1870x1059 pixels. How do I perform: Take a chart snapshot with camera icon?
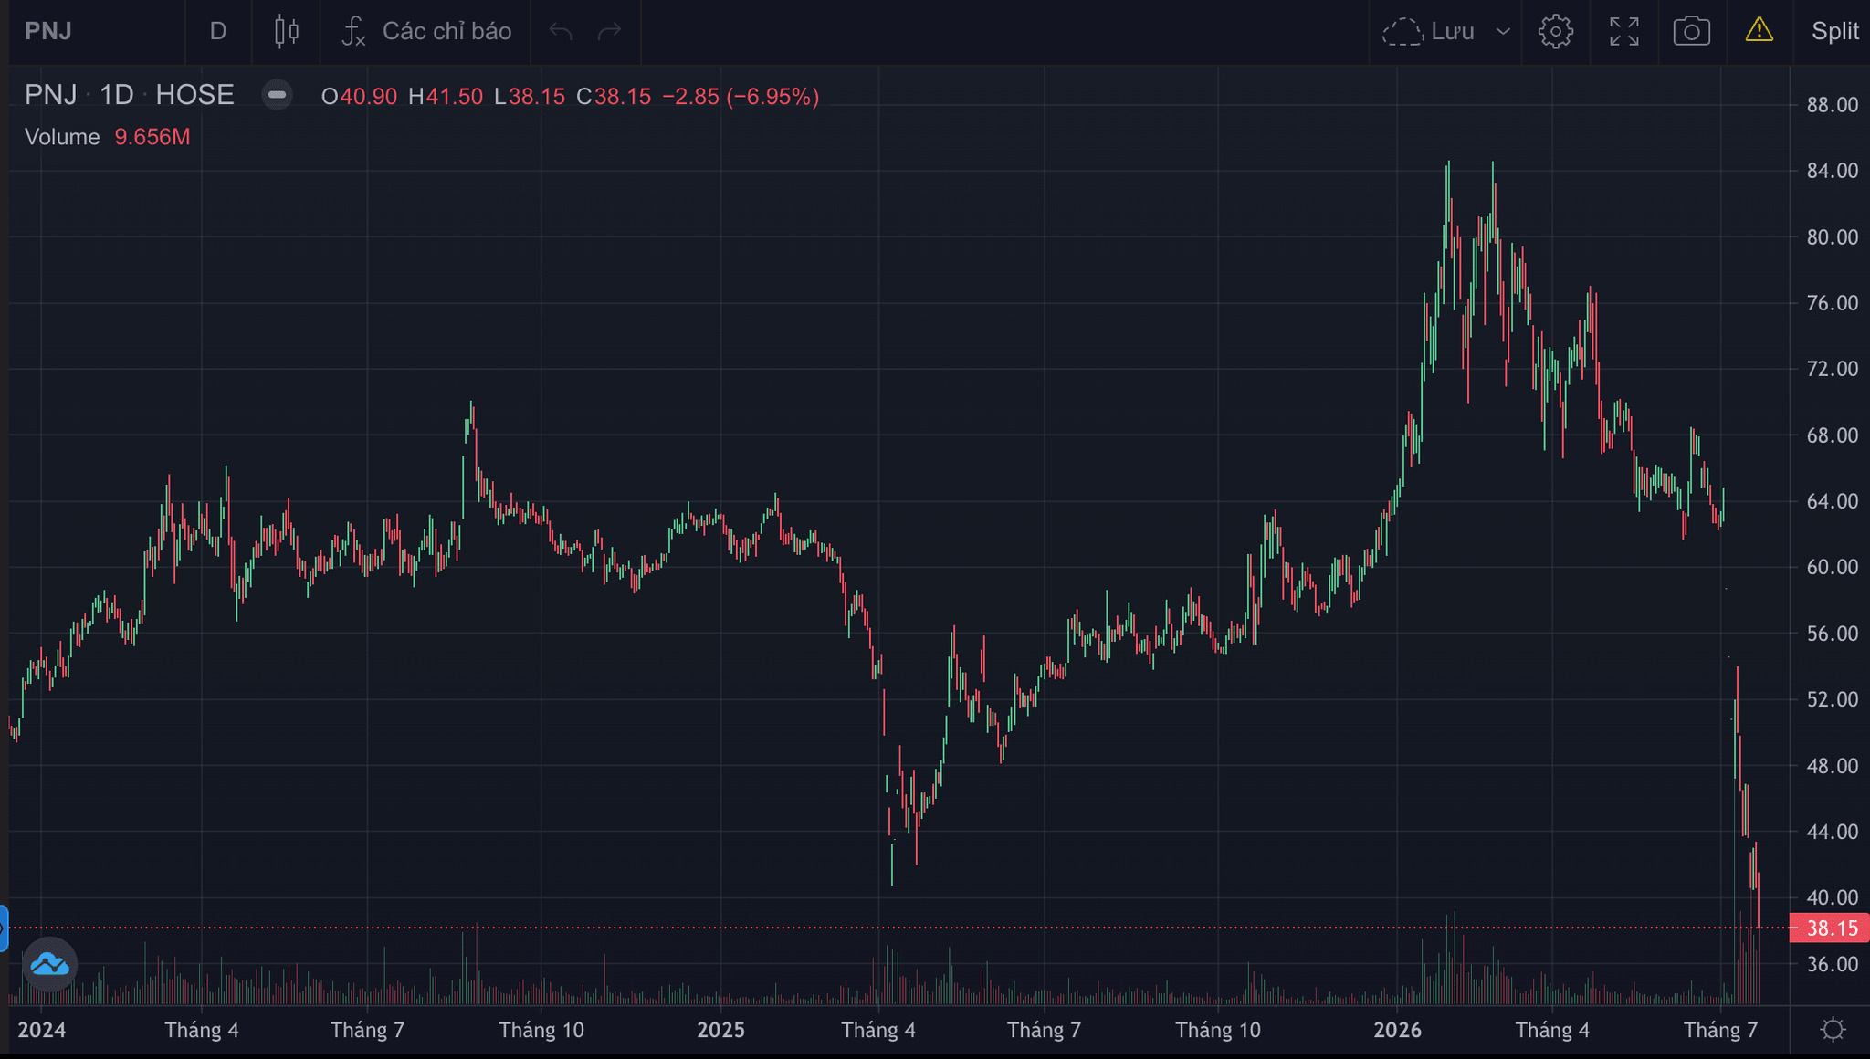click(1692, 31)
